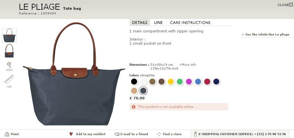Close the product popup with X

coord(291,5)
